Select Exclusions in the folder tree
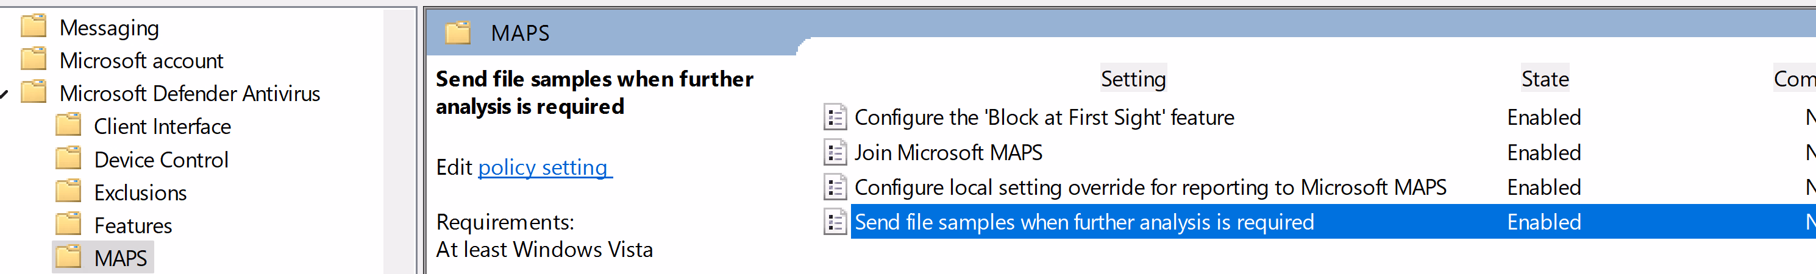 140,193
